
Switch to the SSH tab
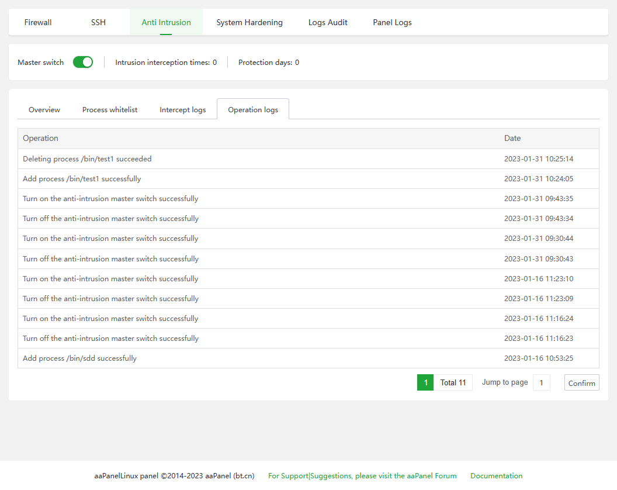[98, 22]
